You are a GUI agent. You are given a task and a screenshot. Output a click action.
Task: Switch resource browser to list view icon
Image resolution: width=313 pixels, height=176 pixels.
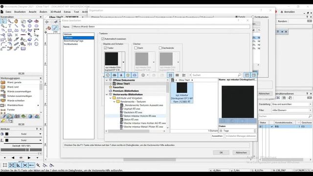pyautogui.click(x=177, y=75)
